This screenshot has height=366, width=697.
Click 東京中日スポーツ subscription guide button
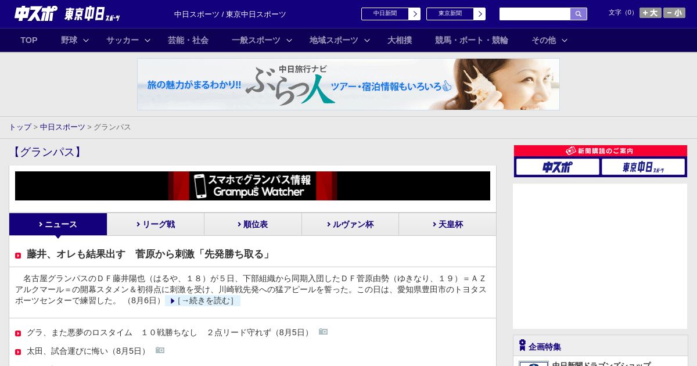coord(644,167)
